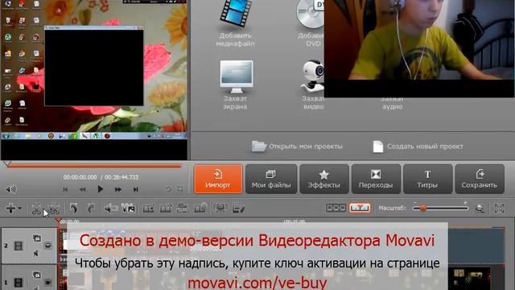Switch to storyboard view mode
515x290 pixels.
336,208
